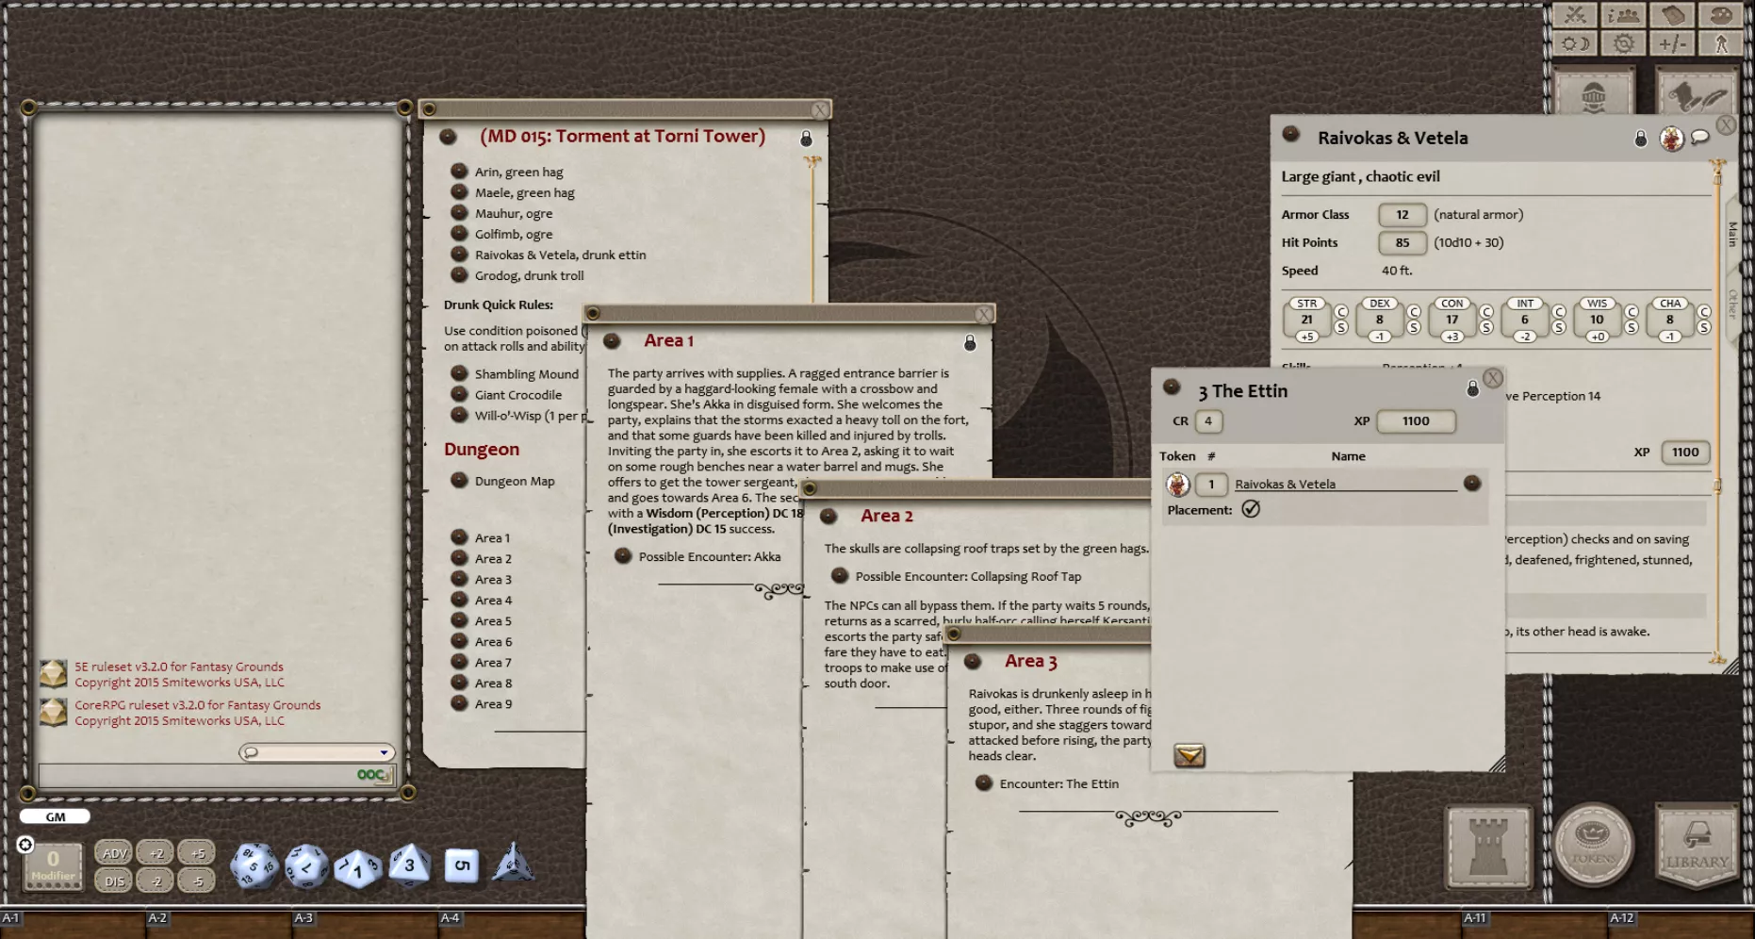
Task: Click the envelope icon in The Ettin window
Action: point(1189,755)
